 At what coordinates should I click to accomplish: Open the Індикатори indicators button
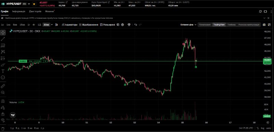[70, 25]
